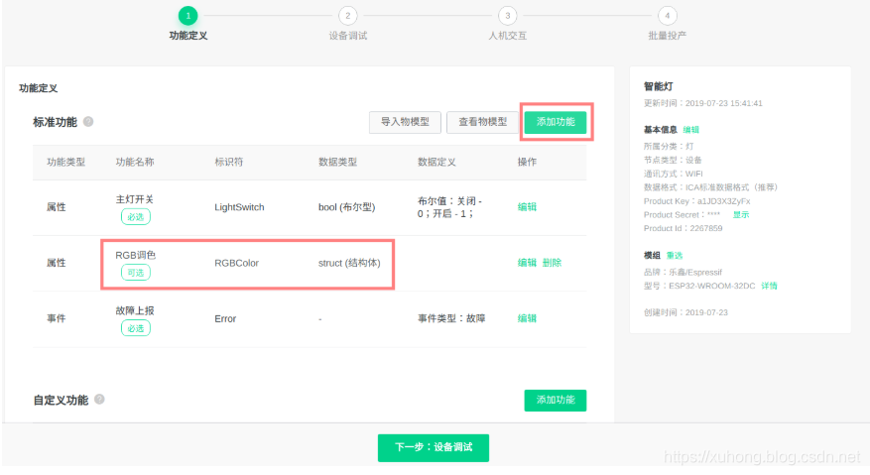Click the Error identifier cell

pyautogui.click(x=225, y=318)
